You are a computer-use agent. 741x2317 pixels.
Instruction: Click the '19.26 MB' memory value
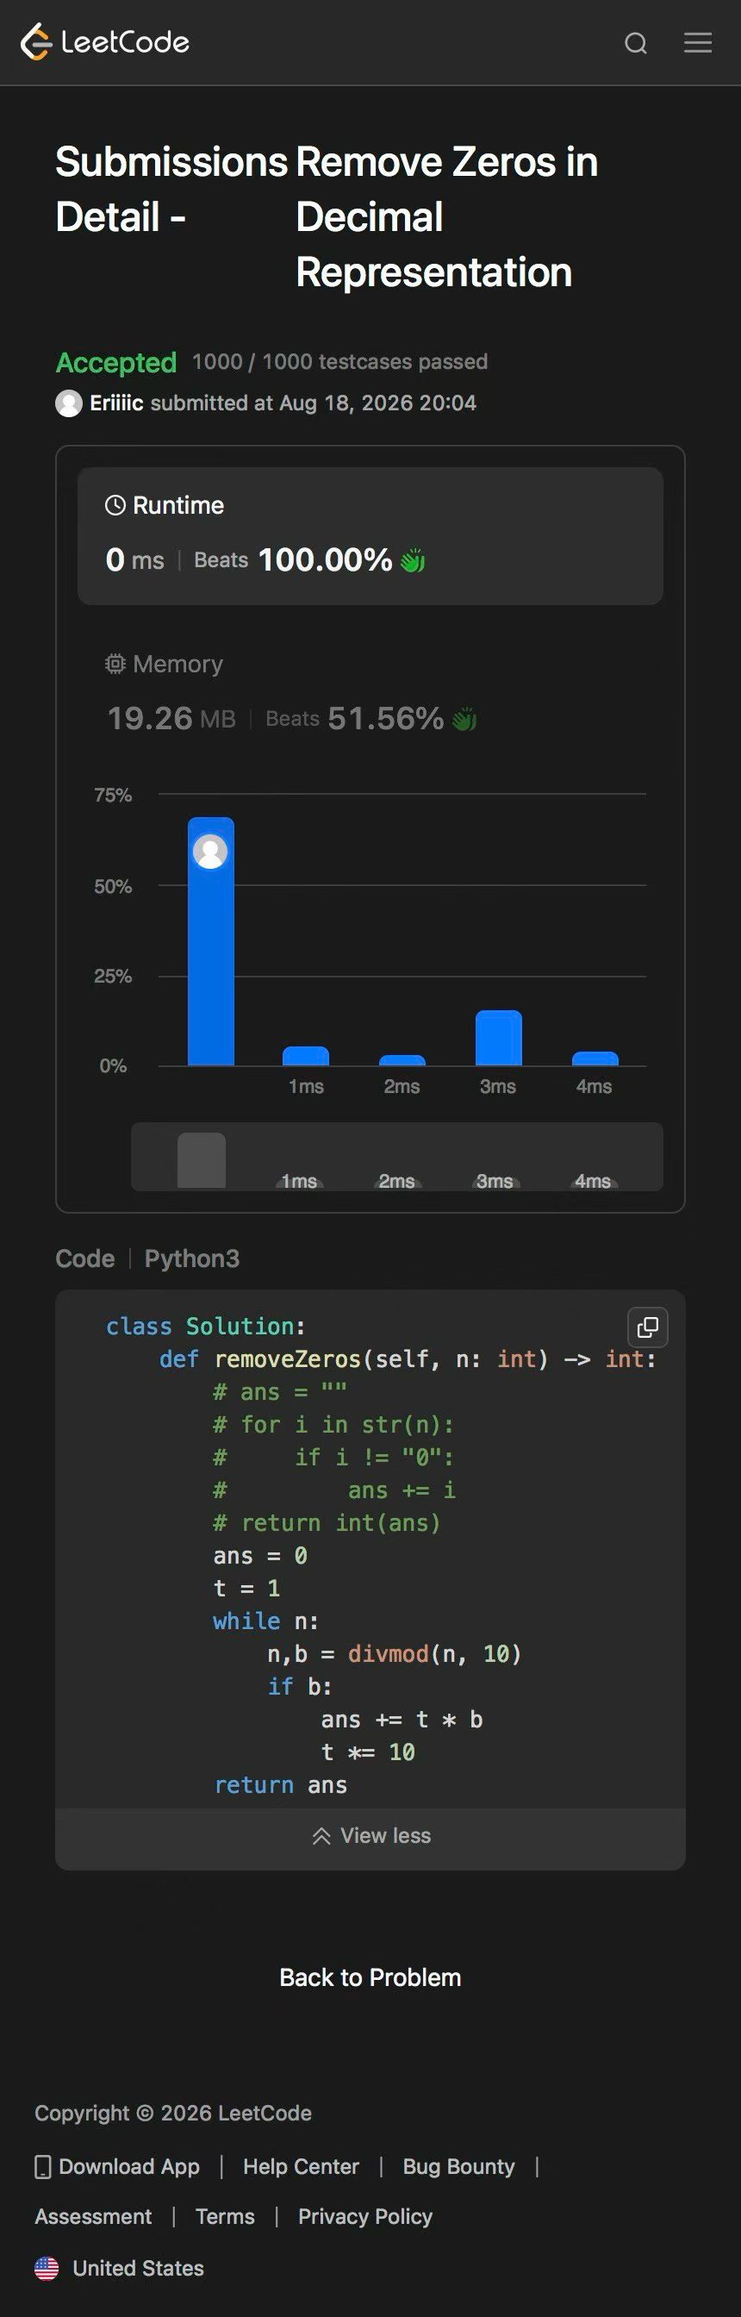(171, 719)
